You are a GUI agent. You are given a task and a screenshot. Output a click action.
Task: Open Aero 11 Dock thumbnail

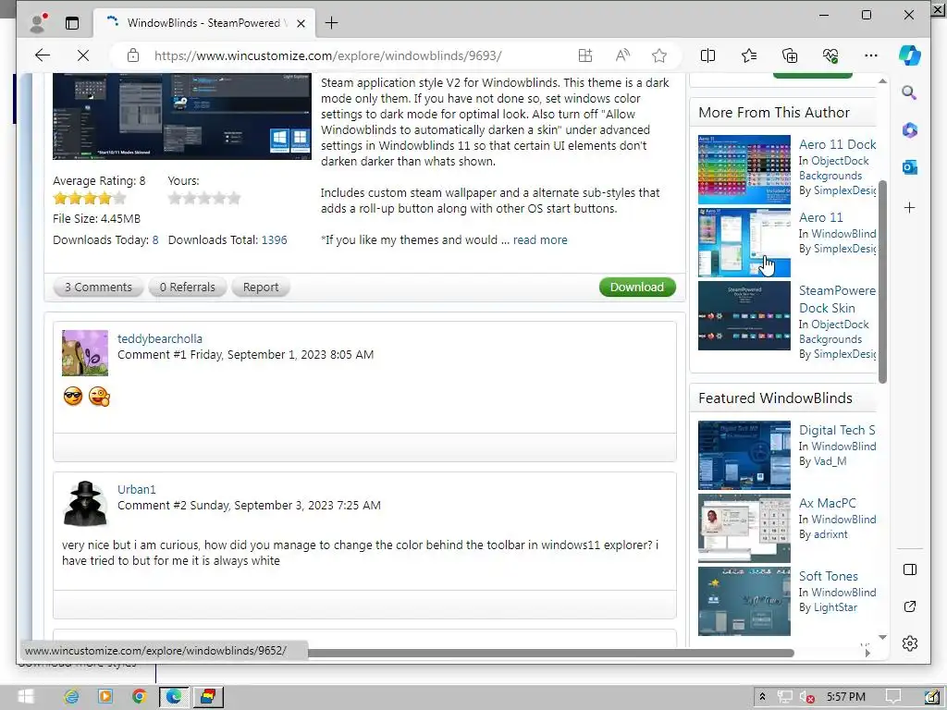pyautogui.click(x=744, y=170)
